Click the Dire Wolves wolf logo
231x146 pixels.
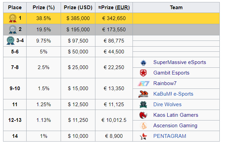(x=143, y=104)
